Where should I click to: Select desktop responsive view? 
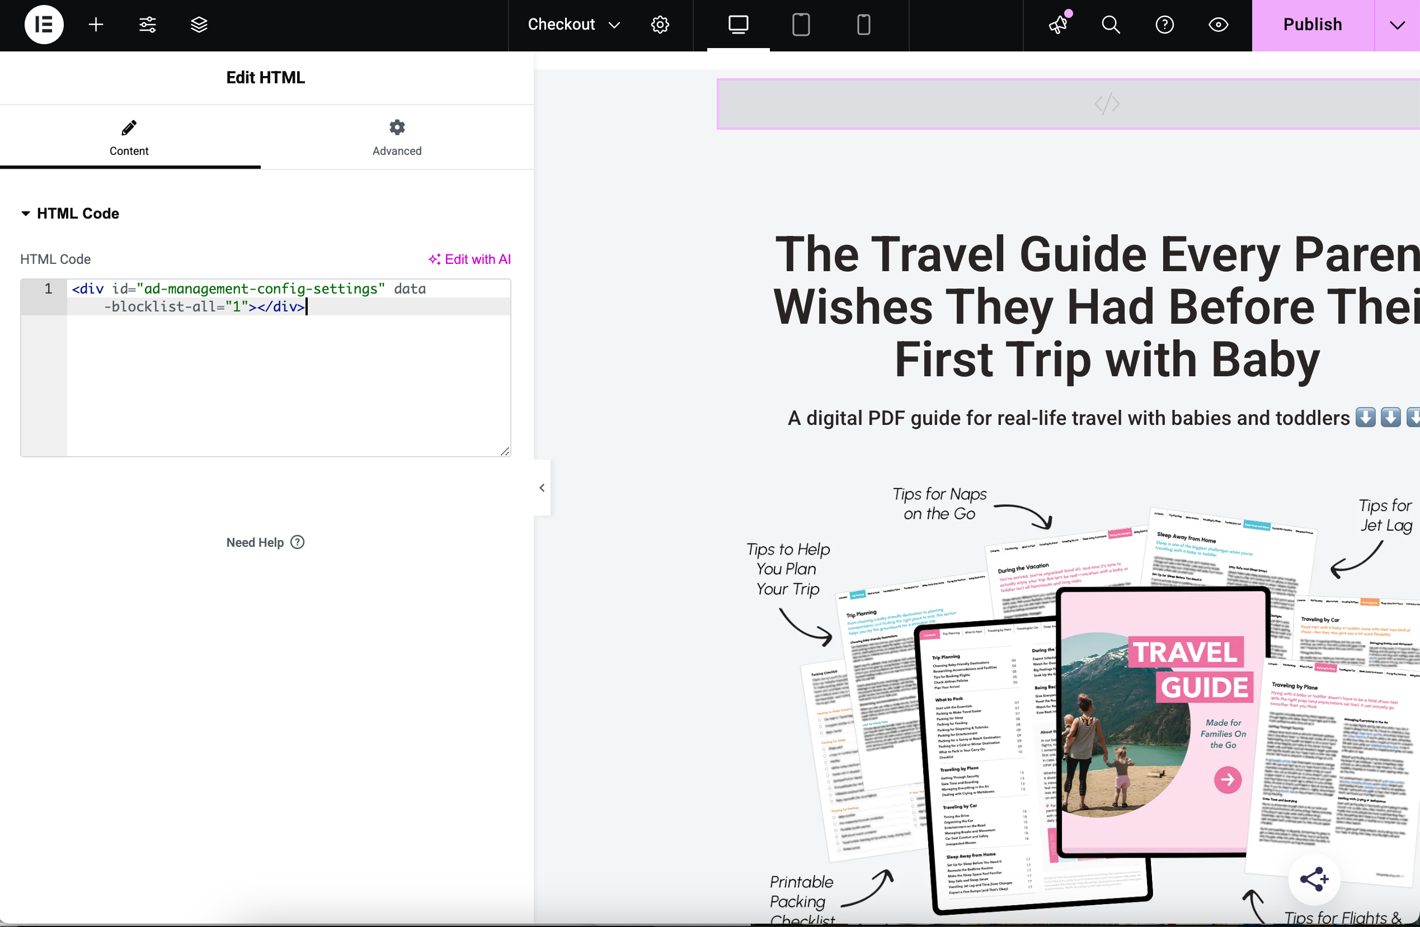pyautogui.click(x=738, y=25)
